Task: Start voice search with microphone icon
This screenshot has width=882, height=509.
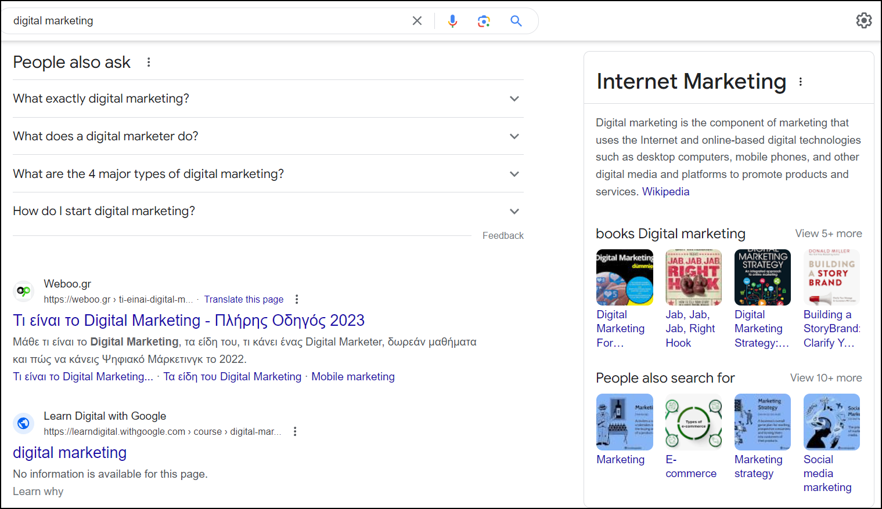Action: [x=452, y=21]
